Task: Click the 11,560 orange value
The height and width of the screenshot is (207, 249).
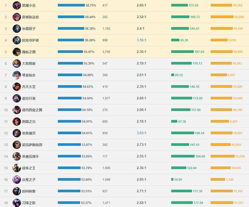Action: click(x=239, y=17)
